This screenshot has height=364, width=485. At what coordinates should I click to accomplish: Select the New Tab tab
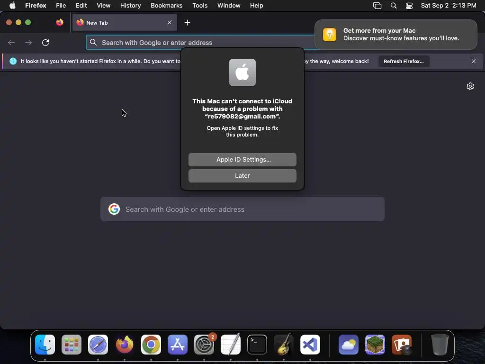[x=125, y=22]
